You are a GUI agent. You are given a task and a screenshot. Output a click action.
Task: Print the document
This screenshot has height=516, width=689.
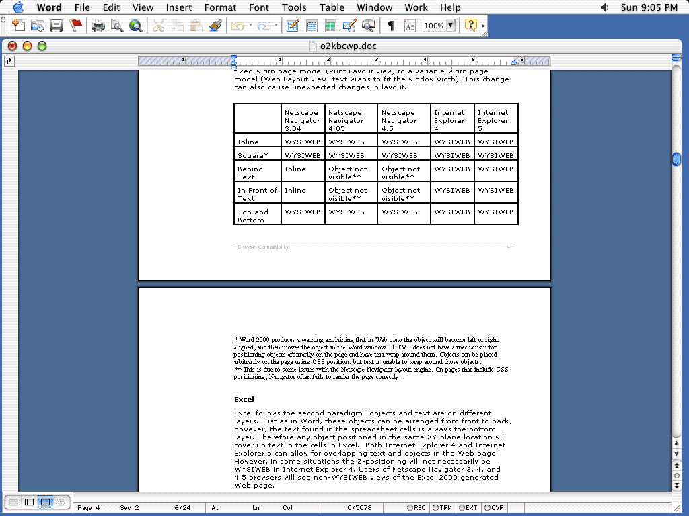[x=98, y=26]
